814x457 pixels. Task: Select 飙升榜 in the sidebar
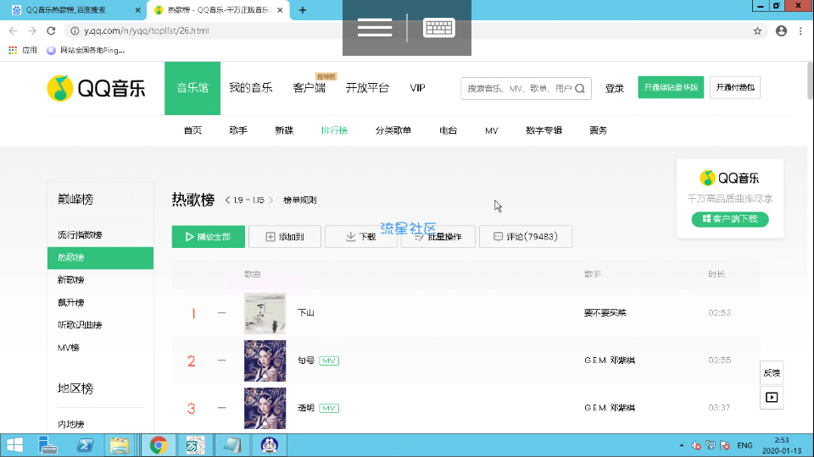click(x=71, y=303)
